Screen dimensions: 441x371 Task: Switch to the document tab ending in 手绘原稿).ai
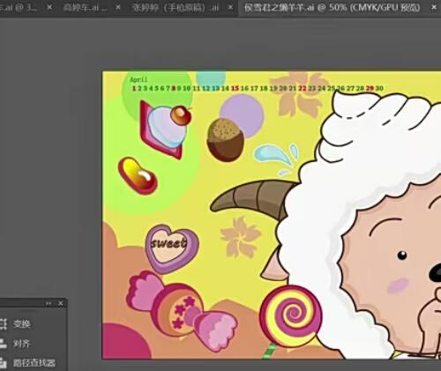point(176,8)
